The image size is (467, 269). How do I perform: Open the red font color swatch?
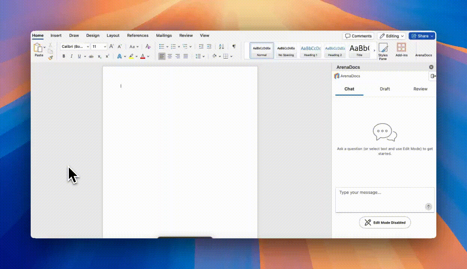tap(143, 56)
